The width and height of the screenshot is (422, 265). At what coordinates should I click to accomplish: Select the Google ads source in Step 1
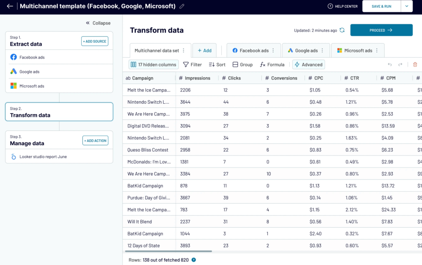[x=59, y=72]
